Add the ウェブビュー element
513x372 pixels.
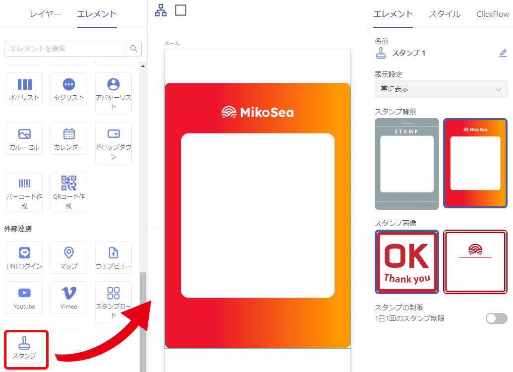click(114, 257)
